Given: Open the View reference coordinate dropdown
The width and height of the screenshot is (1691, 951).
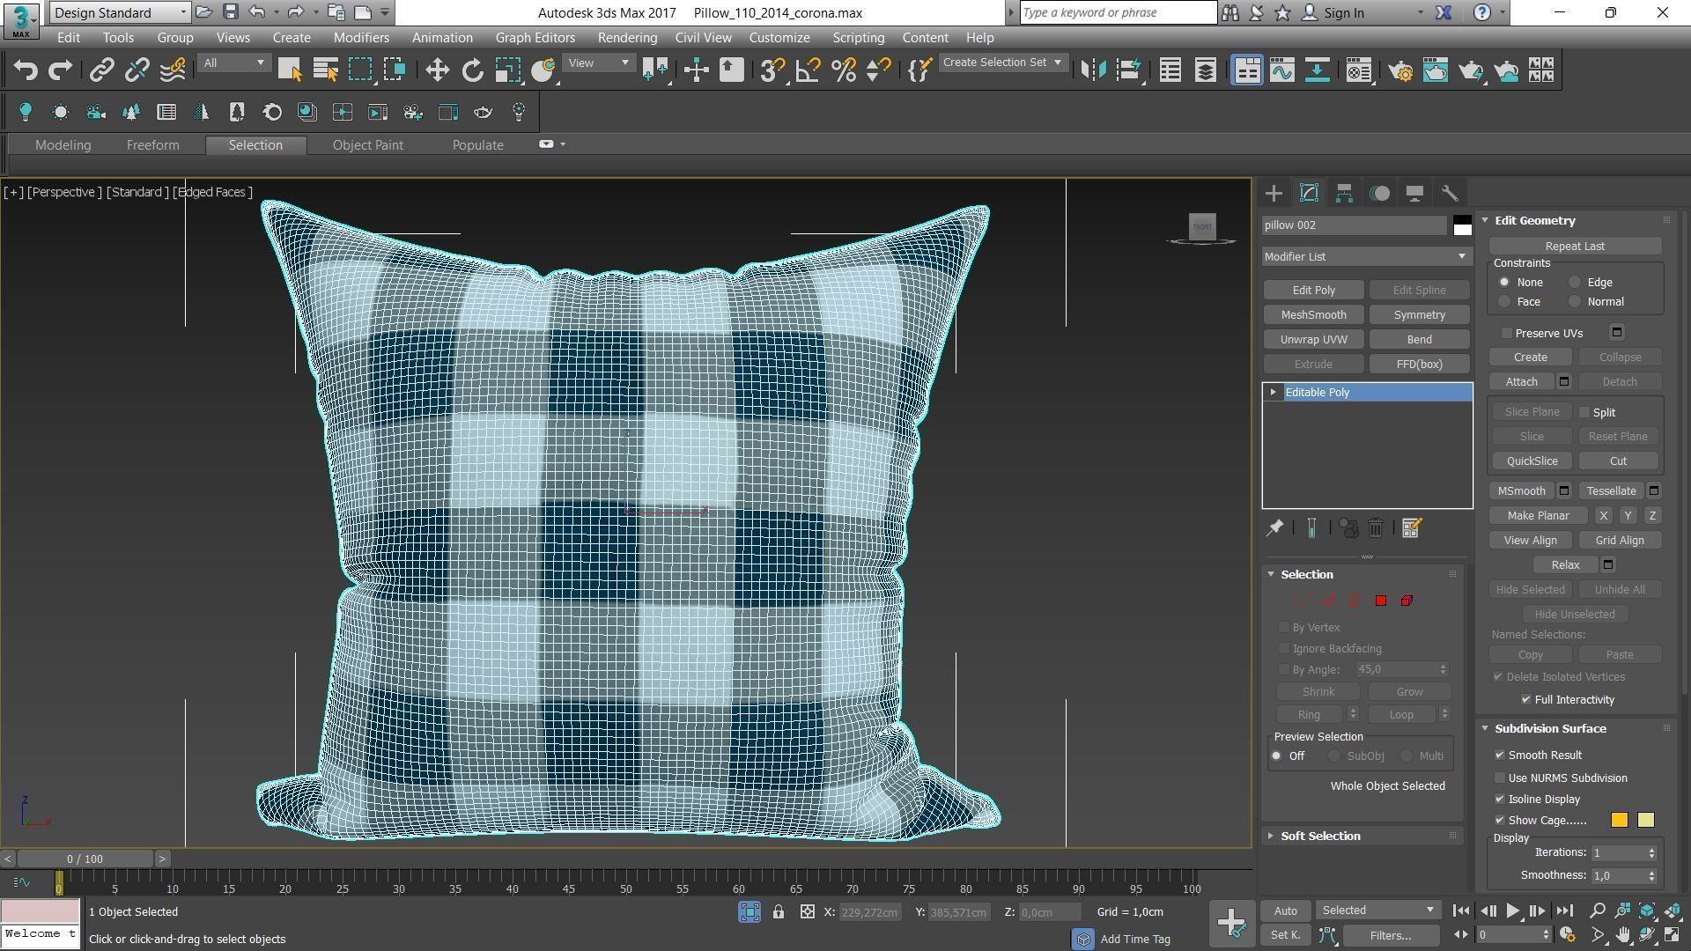Looking at the screenshot, I should point(598,63).
